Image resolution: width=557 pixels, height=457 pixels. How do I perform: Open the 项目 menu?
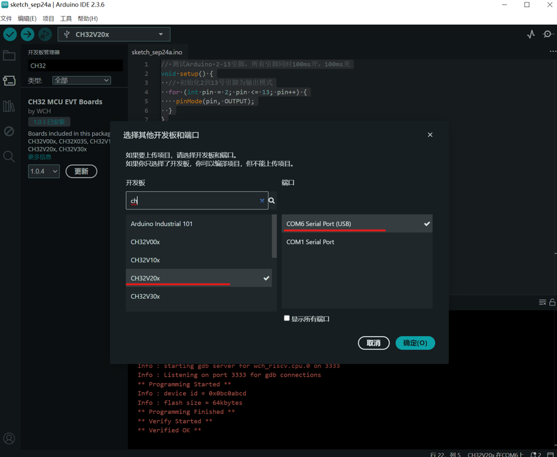coord(48,18)
